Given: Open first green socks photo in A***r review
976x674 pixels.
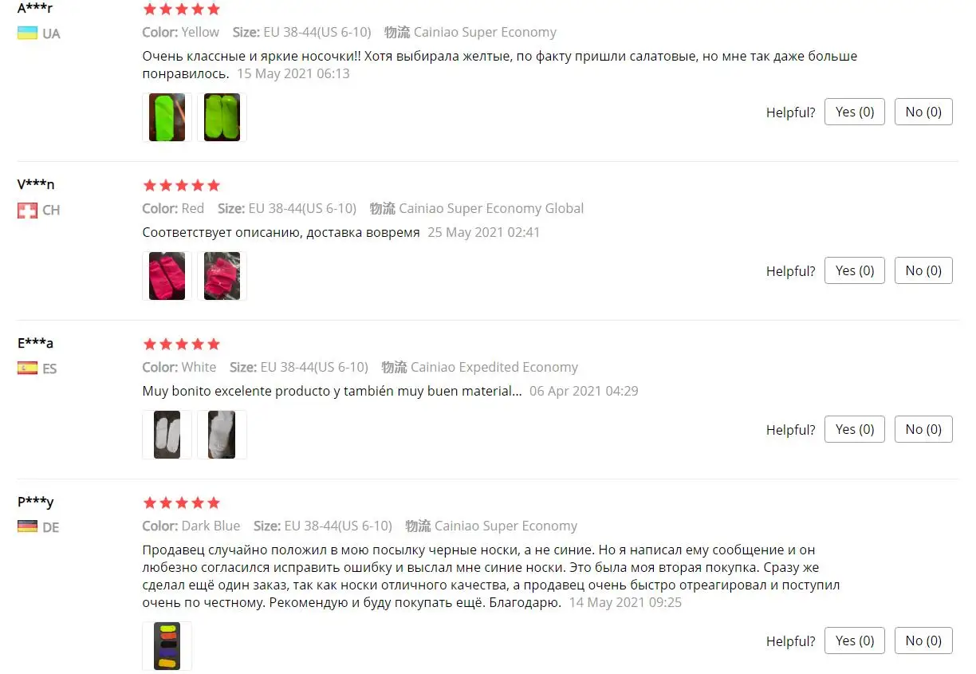Looking at the screenshot, I should tap(167, 117).
